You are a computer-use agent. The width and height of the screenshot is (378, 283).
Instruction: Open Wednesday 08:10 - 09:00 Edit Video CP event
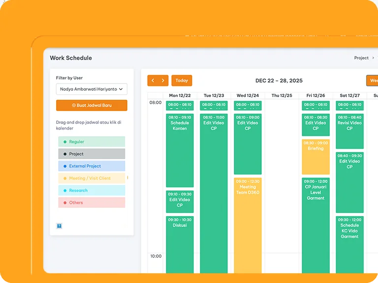[248, 144]
